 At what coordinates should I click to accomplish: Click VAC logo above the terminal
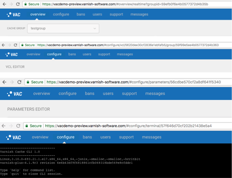(13, 137)
